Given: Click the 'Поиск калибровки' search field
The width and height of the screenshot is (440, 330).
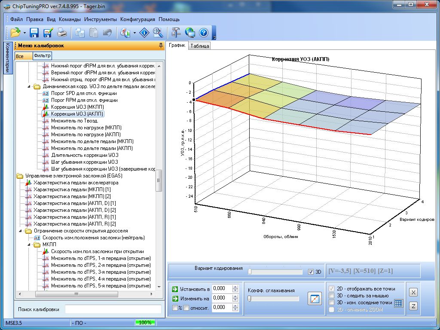Looking at the screenshot, I should click(x=113, y=309).
